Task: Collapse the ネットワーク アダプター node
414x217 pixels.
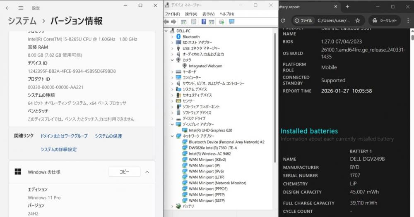Action: click(x=172, y=136)
